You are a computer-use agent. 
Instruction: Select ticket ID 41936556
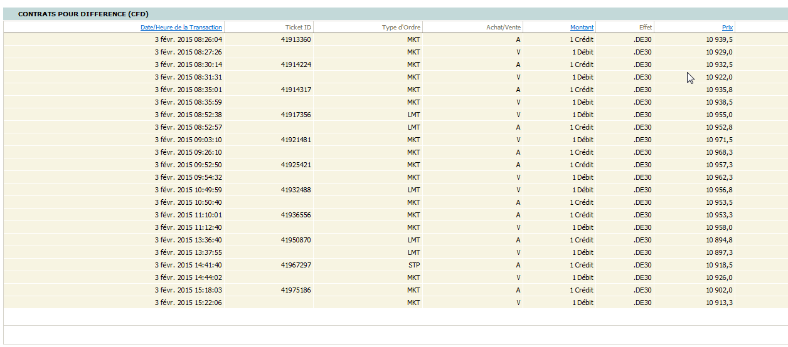[x=296, y=215]
